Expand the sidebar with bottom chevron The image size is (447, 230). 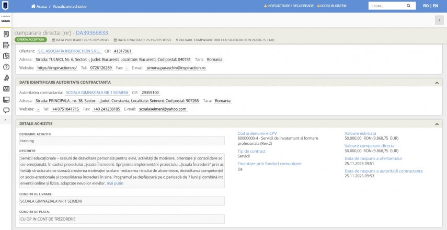coord(5,120)
